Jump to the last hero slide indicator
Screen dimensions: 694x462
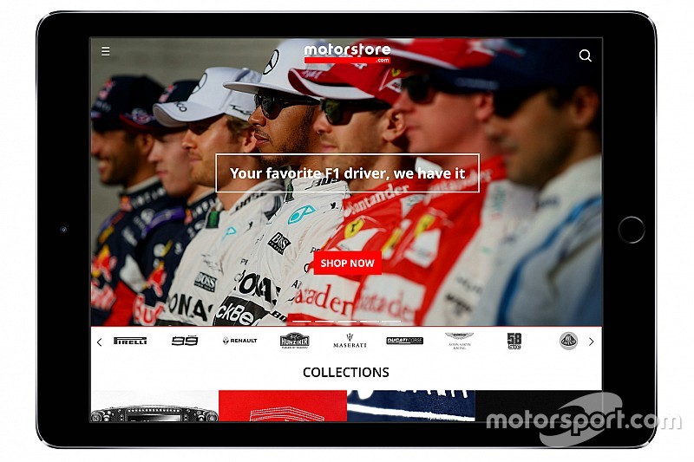coord(391,322)
